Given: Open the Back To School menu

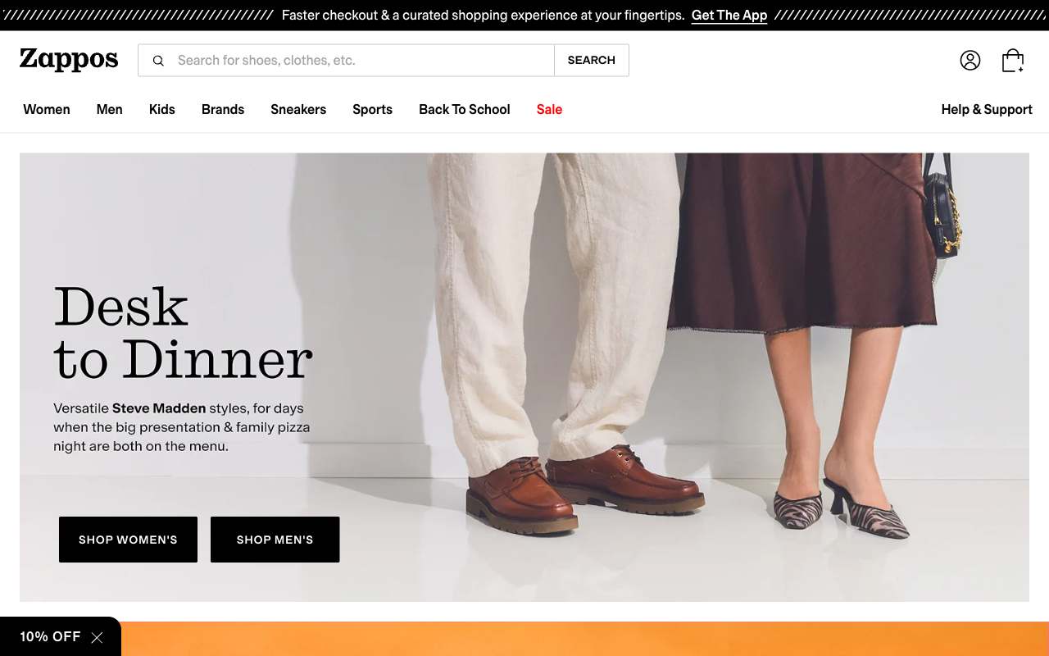Looking at the screenshot, I should tap(465, 109).
